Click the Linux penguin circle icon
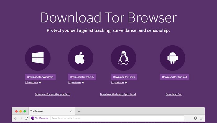Viewport: 217px width, 123px height. coord(124,58)
